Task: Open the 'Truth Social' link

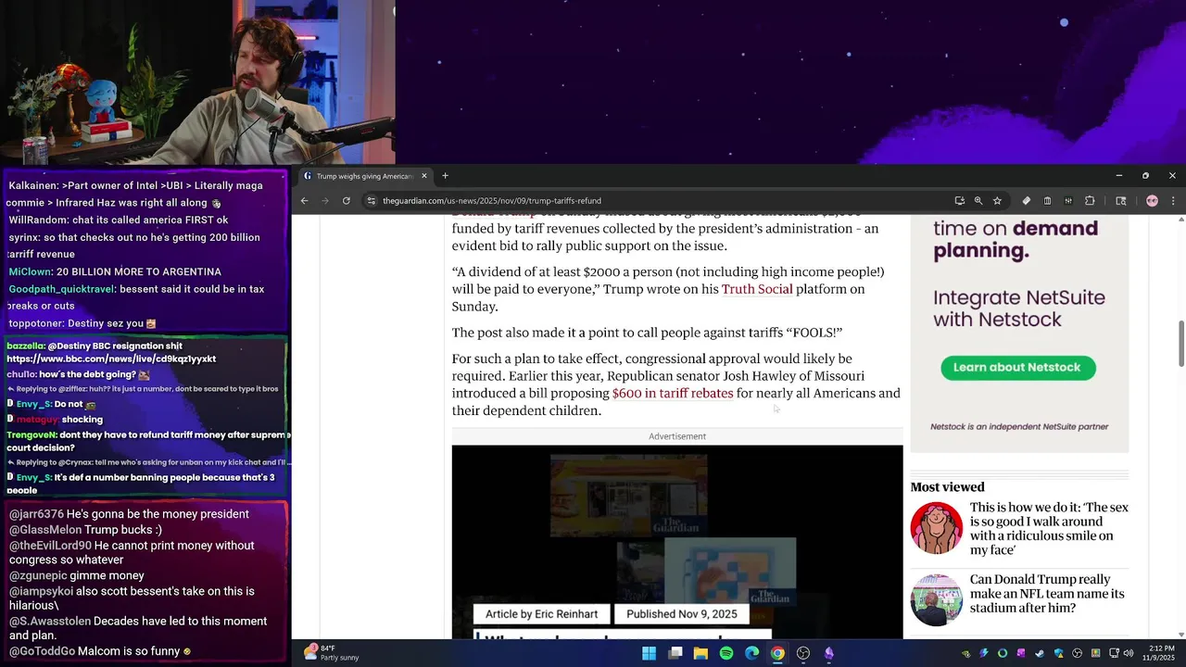Action: pos(757,289)
